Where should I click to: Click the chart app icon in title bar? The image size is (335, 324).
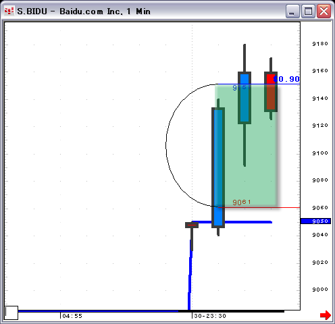9,11
